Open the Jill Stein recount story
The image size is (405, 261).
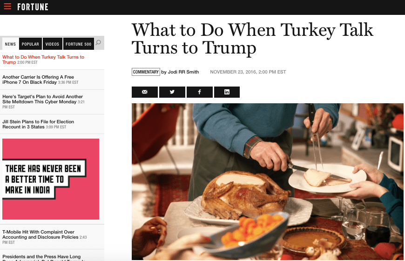38,124
